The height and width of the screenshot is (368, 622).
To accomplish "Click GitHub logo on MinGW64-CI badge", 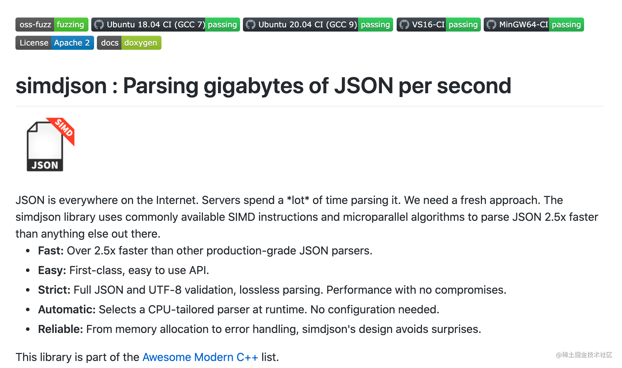I will tap(491, 25).
